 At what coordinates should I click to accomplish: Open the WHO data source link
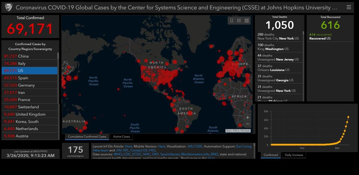point(118,154)
